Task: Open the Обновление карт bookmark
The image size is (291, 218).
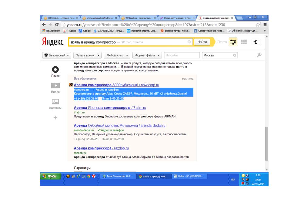Action: point(242,31)
